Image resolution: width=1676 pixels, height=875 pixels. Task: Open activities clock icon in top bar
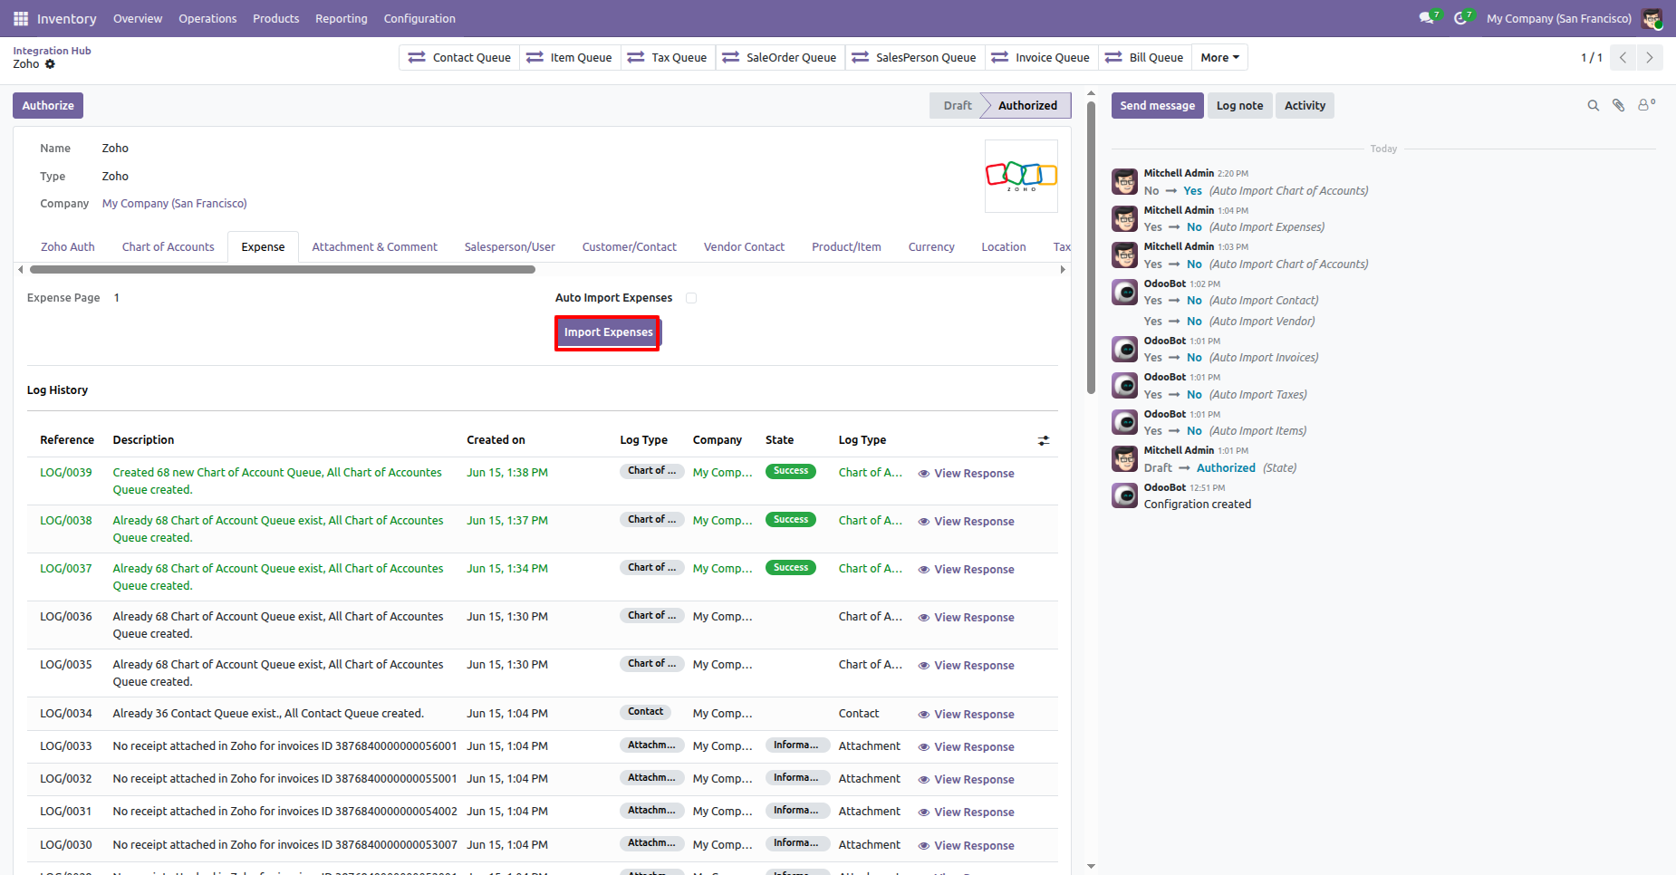tap(1462, 18)
